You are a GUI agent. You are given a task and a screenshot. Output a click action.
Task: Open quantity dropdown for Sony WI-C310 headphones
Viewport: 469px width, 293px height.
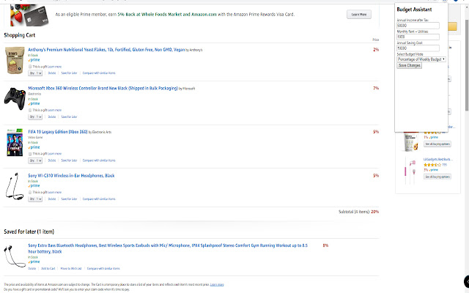pyautogui.click(x=35, y=199)
